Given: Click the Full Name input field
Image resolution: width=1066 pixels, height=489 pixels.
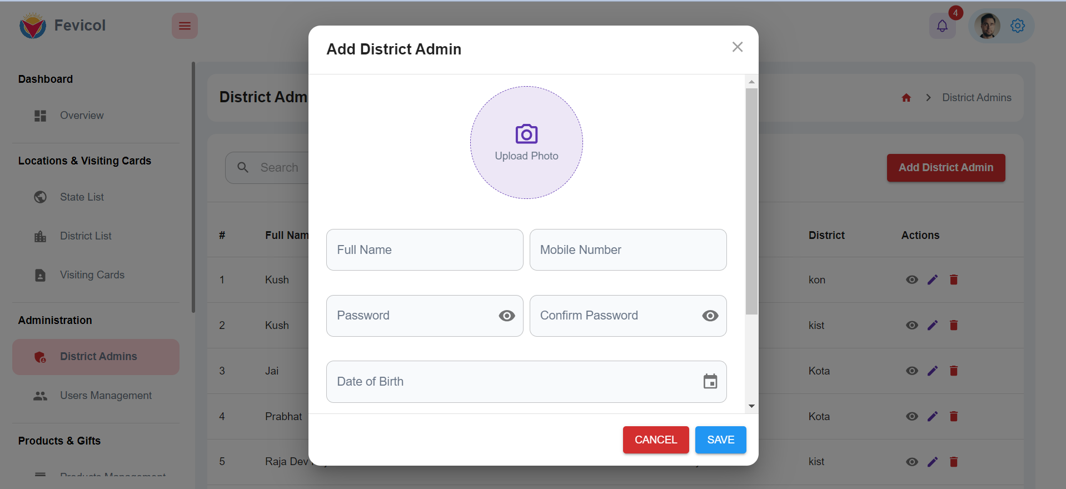Looking at the screenshot, I should click(x=425, y=250).
